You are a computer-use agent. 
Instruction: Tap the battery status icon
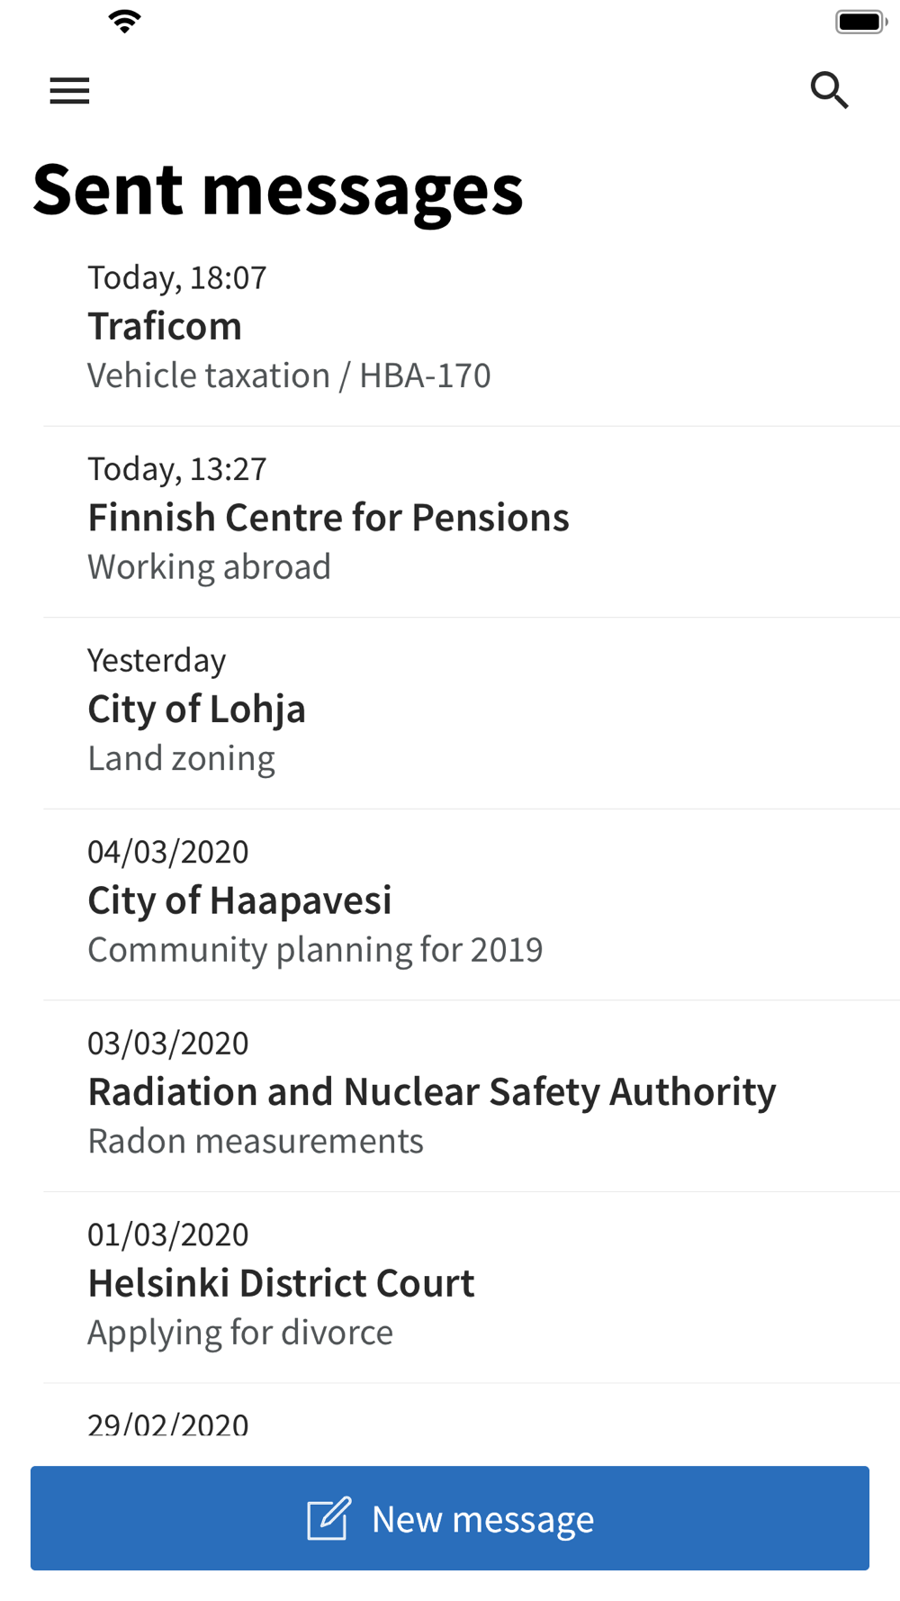click(860, 22)
